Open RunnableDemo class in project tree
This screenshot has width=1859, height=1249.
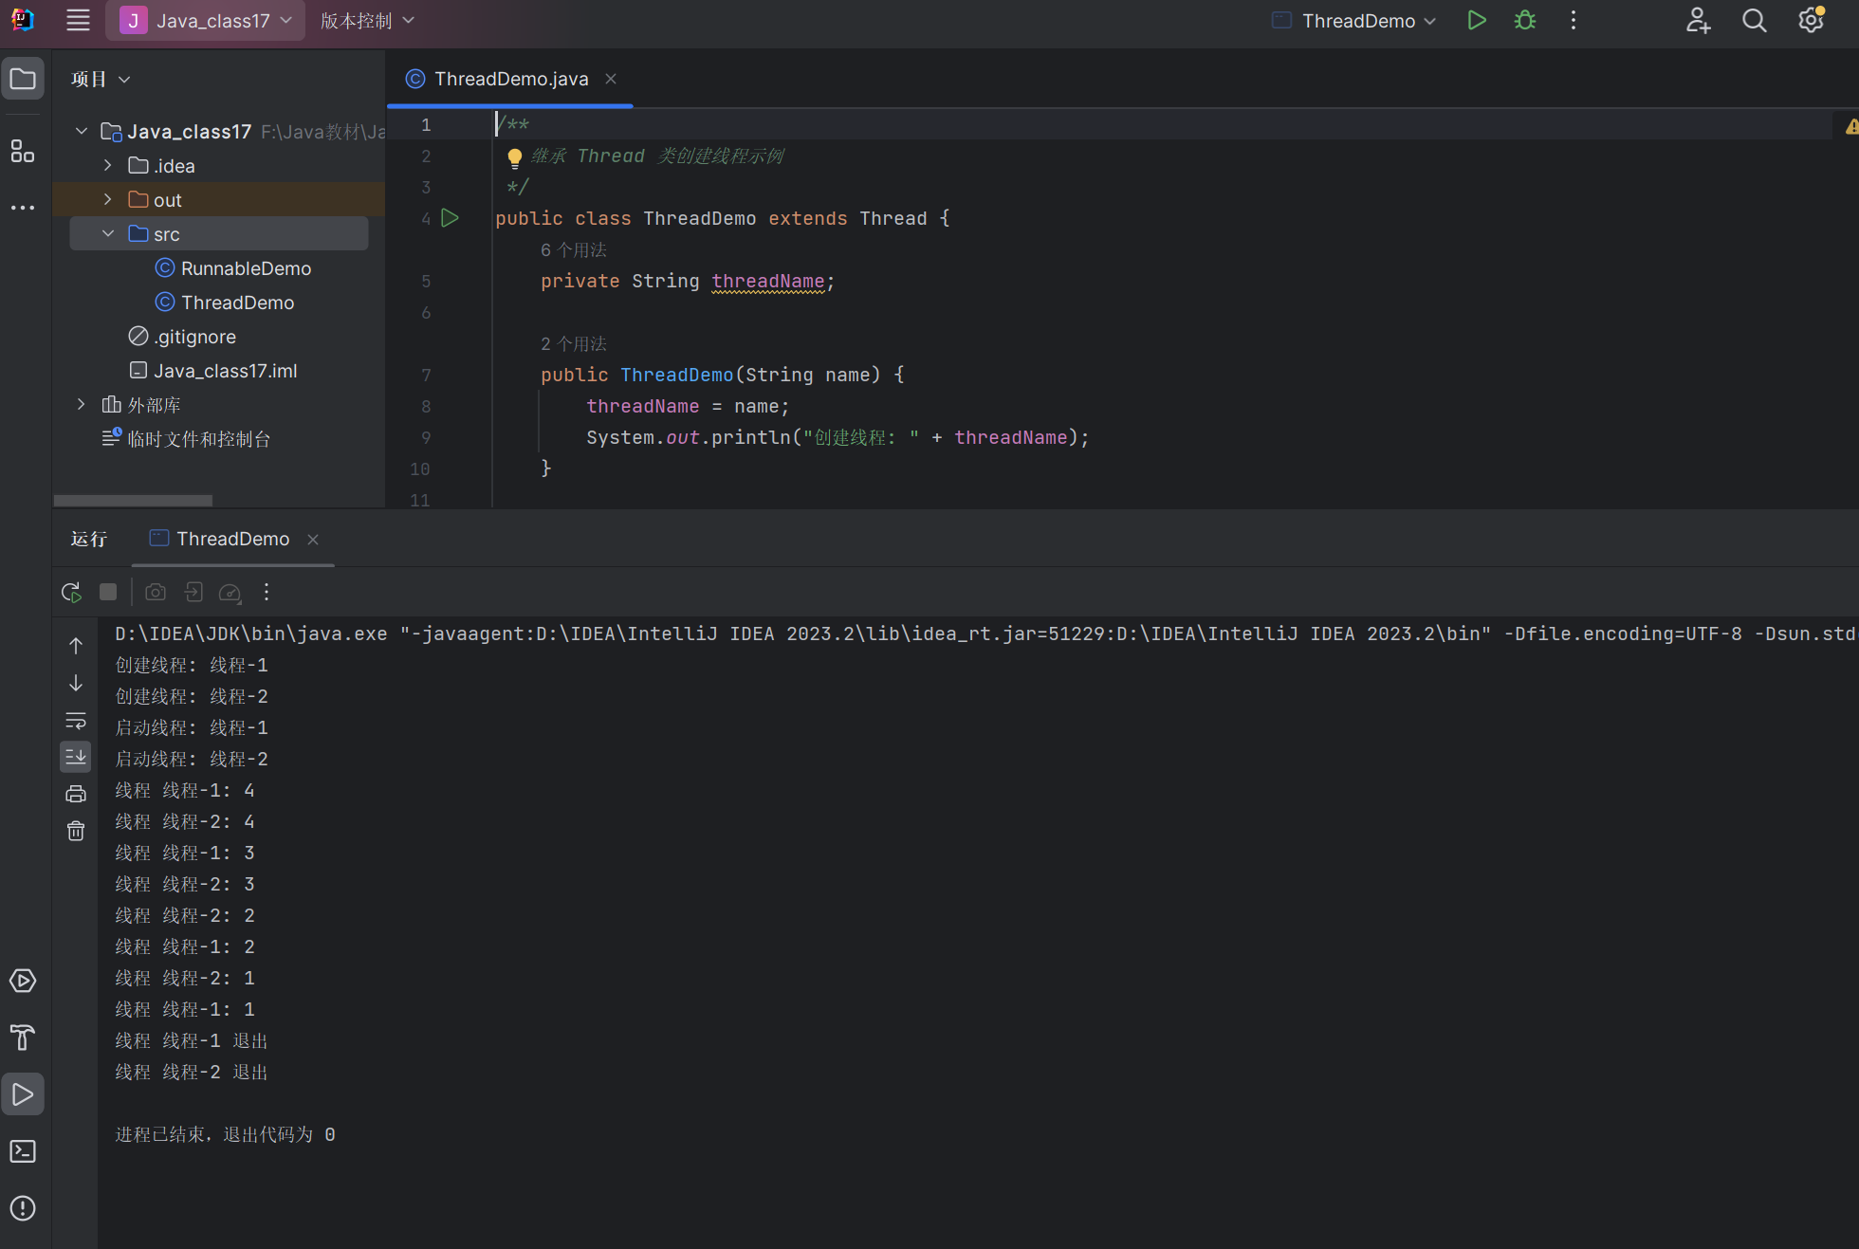coord(245,268)
